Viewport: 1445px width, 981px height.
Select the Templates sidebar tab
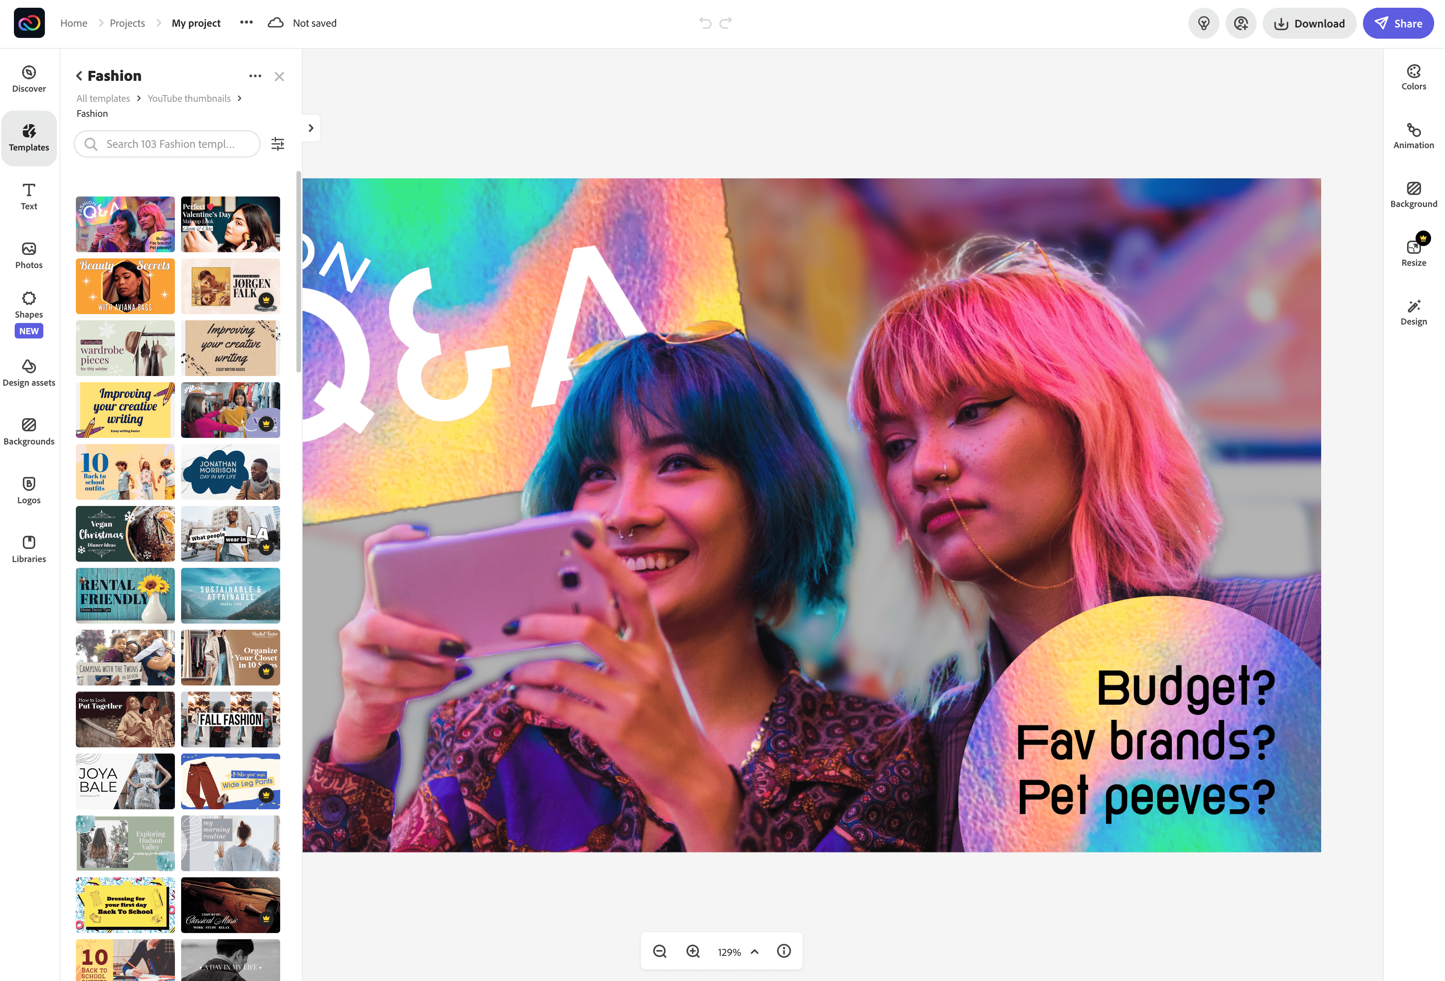tap(29, 138)
